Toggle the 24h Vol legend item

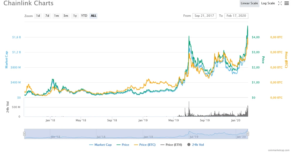click(196, 145)
